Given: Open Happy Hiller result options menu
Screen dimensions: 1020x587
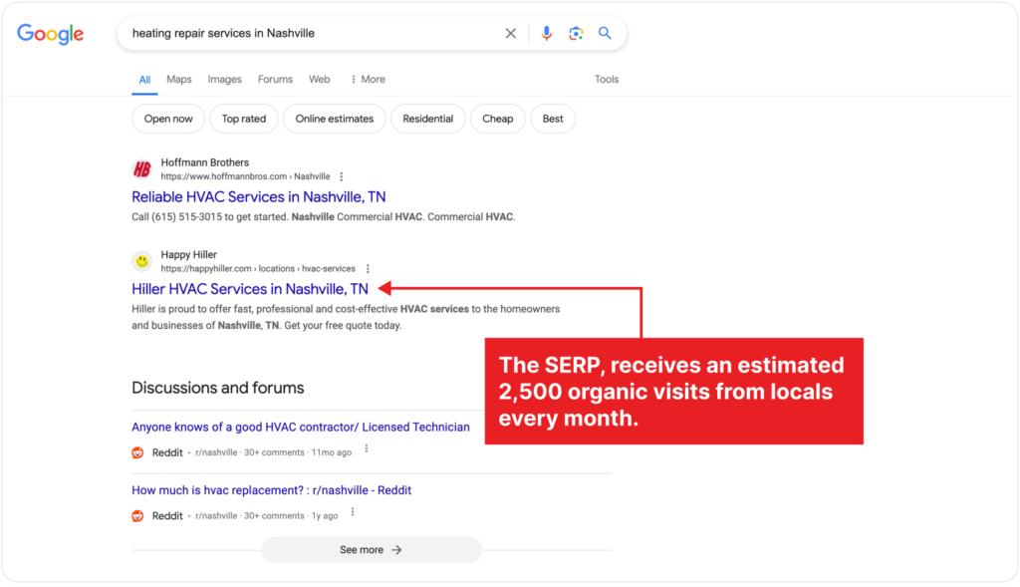Looking at the screenshot, I should [x=368, y=269].
